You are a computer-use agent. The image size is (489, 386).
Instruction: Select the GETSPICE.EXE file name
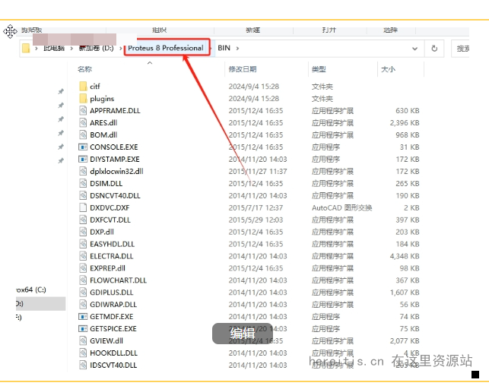pos(113,329)
